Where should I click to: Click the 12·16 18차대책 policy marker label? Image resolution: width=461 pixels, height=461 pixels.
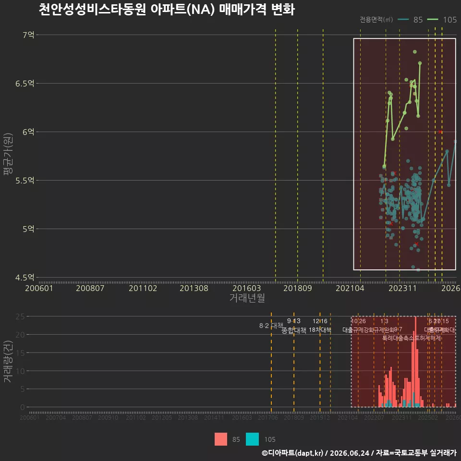pyautogui.click(x=320, y=326)
